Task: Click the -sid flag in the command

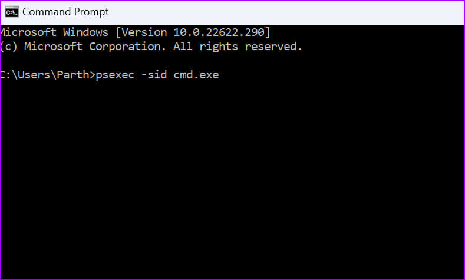Action: (154, 75)
